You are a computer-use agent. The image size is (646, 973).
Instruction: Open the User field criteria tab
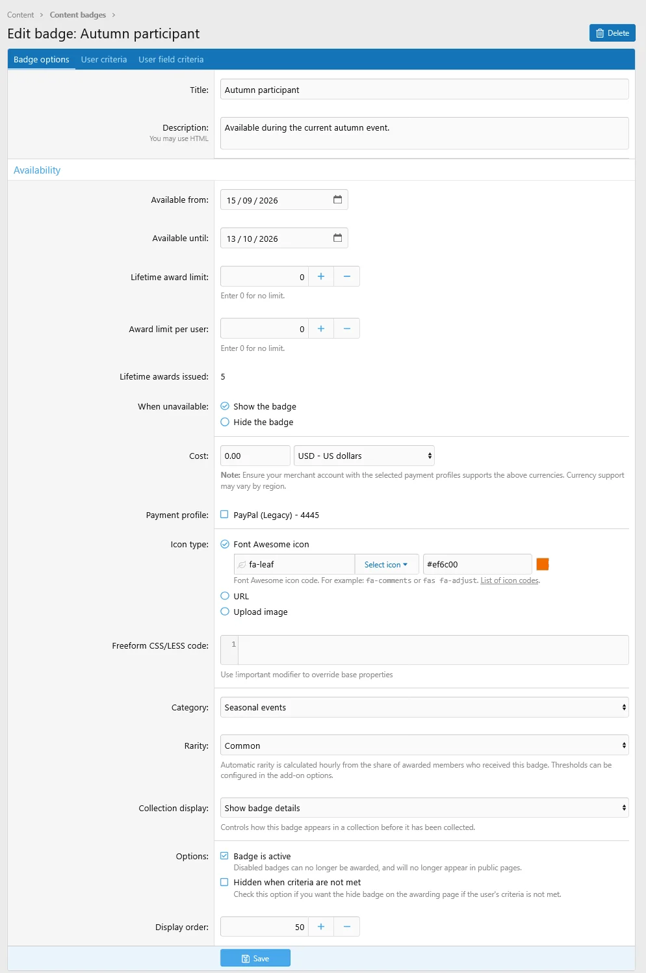pos(171,59)
